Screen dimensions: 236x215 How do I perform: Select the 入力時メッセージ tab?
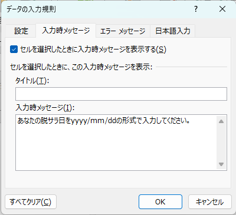click(65, 31)
